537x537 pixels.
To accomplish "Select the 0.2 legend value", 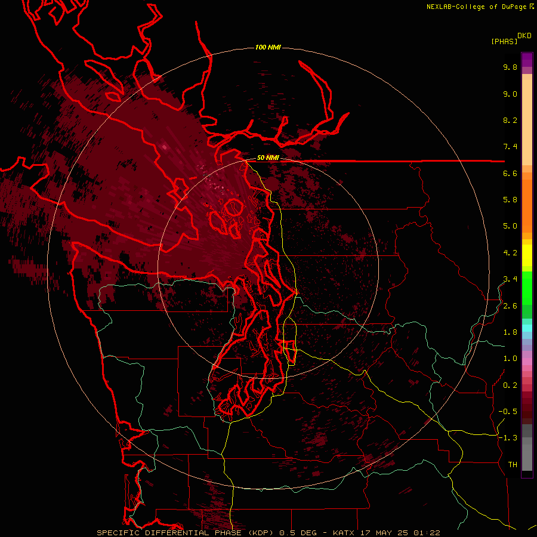I will pos(510,385).
